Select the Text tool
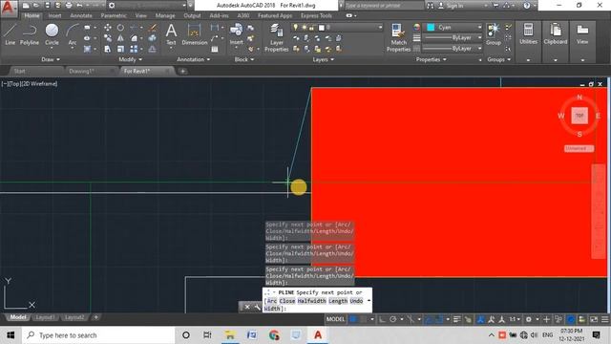The height and width of the screenshot is (344, 611). pos(171,34)
